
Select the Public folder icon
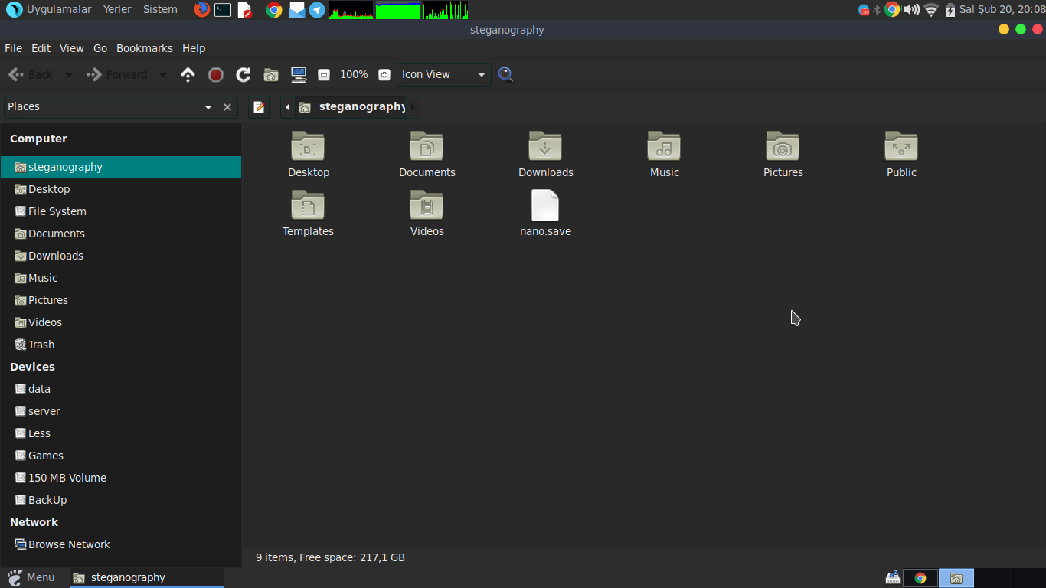click(901, 145)
